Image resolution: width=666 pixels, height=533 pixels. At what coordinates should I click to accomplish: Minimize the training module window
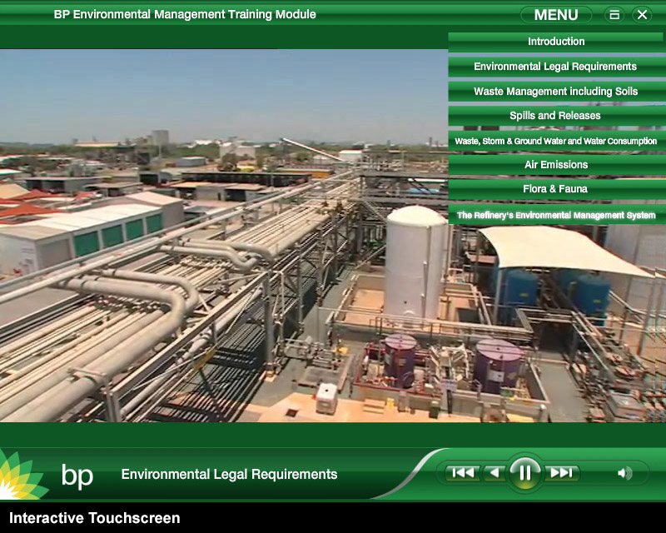(614, 14)
